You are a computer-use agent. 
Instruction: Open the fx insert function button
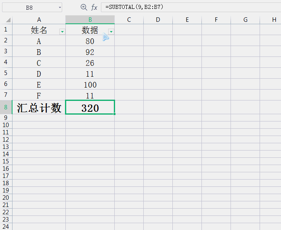94,7
